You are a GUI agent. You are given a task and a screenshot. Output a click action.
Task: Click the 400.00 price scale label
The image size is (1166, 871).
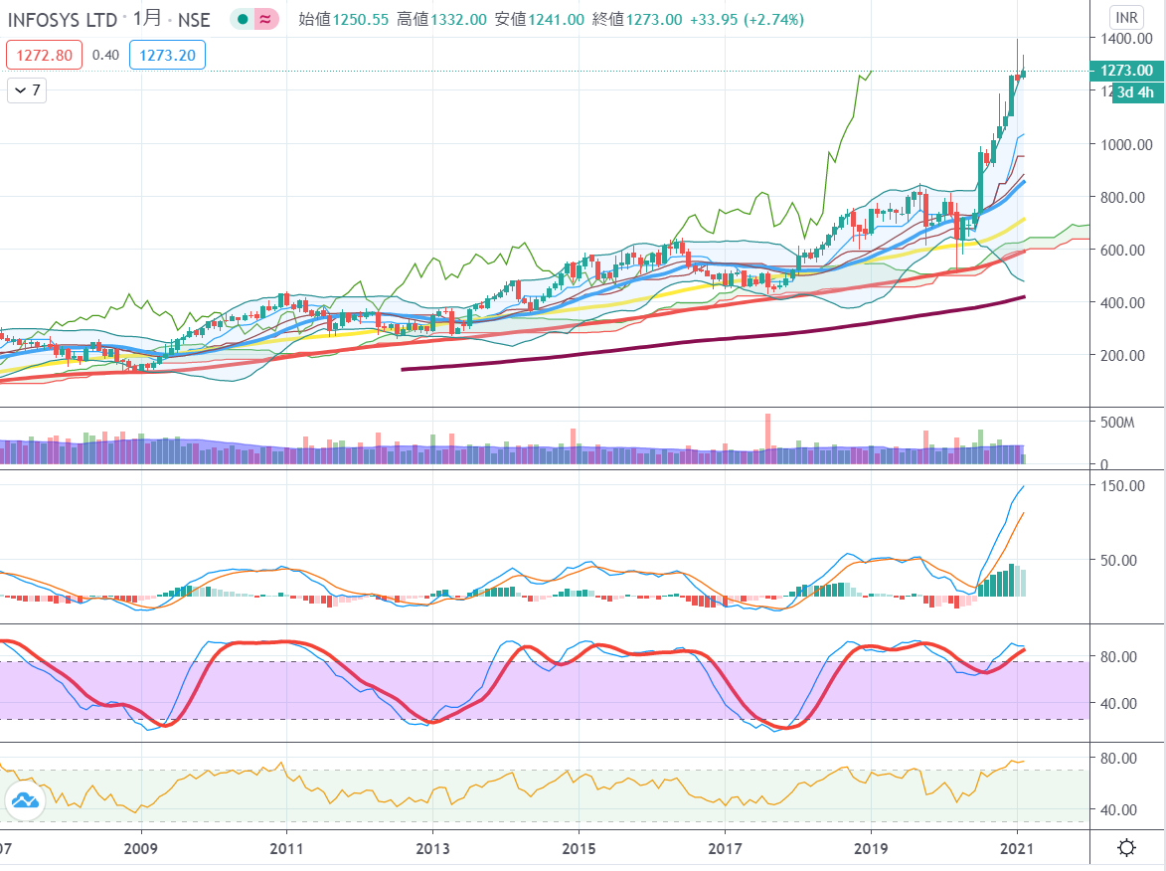[1123, 302]
